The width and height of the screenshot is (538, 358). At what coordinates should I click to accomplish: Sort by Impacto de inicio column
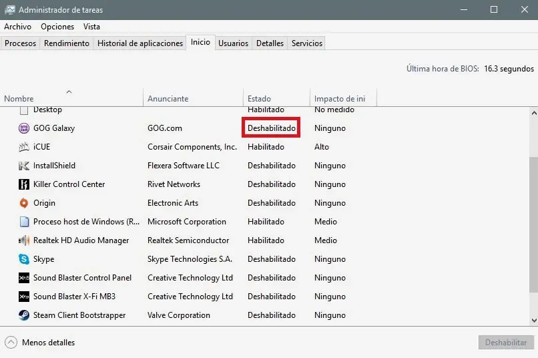pos(340,99)
